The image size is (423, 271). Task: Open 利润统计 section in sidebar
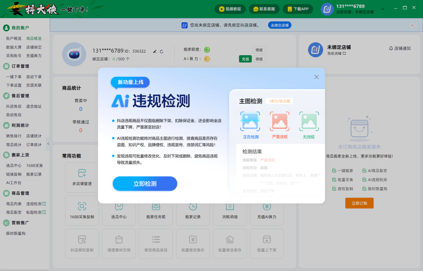(16, 125)
